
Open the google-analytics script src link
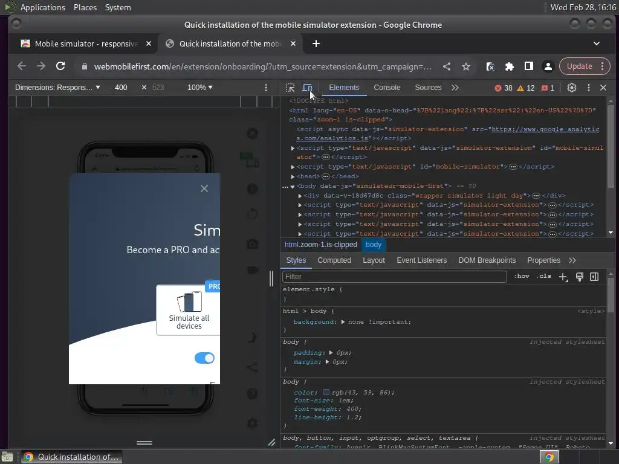[x=448, y=134]
